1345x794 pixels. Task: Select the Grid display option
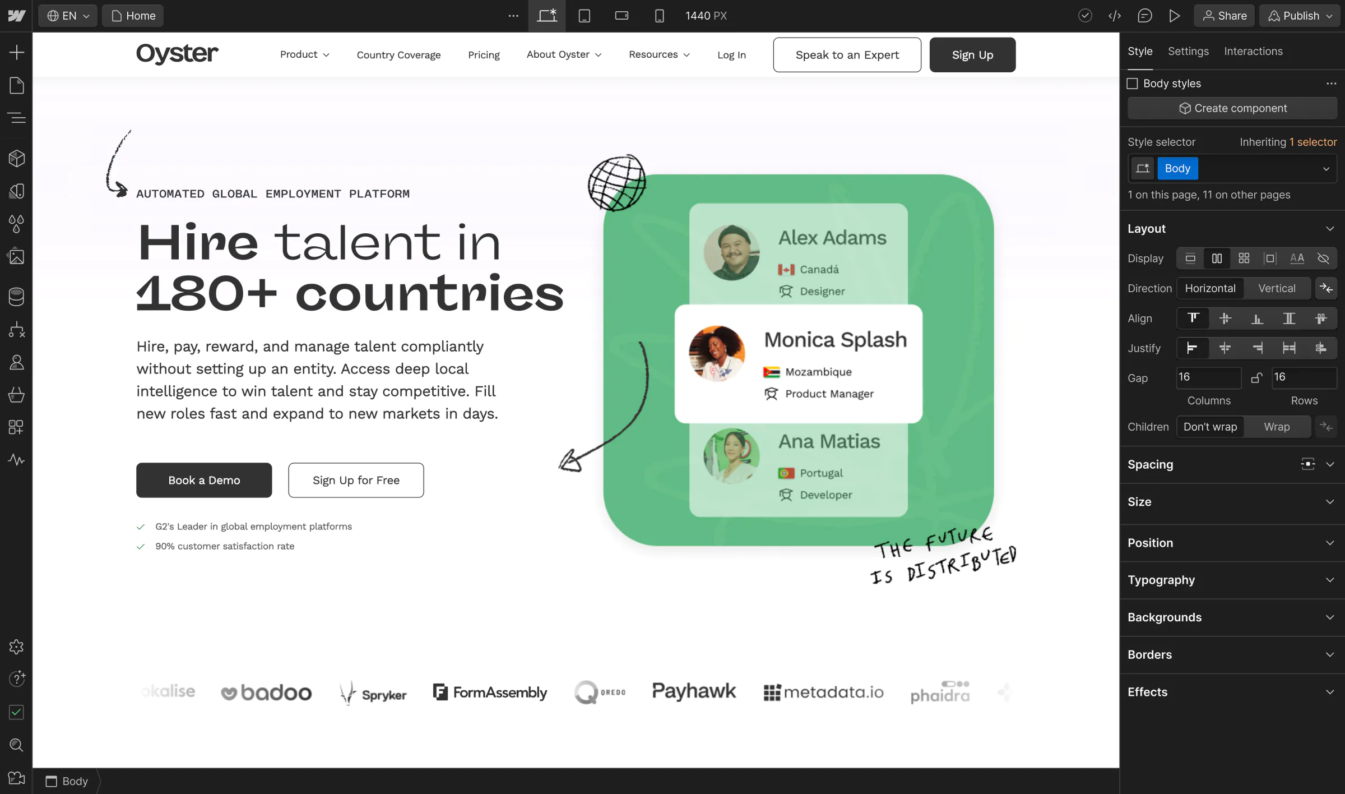coord(1244,258)
